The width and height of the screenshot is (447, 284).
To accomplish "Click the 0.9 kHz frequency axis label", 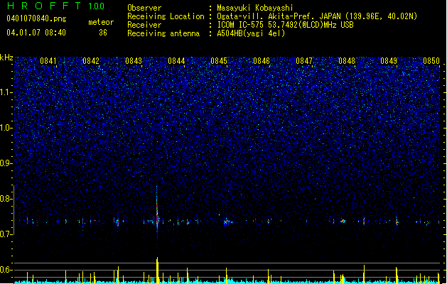I will 6,163.
